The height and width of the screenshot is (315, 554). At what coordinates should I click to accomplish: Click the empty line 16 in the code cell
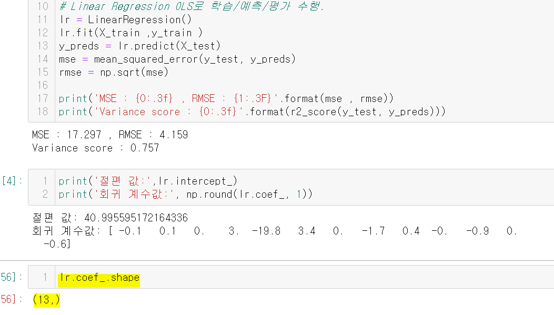click(210, 85)
